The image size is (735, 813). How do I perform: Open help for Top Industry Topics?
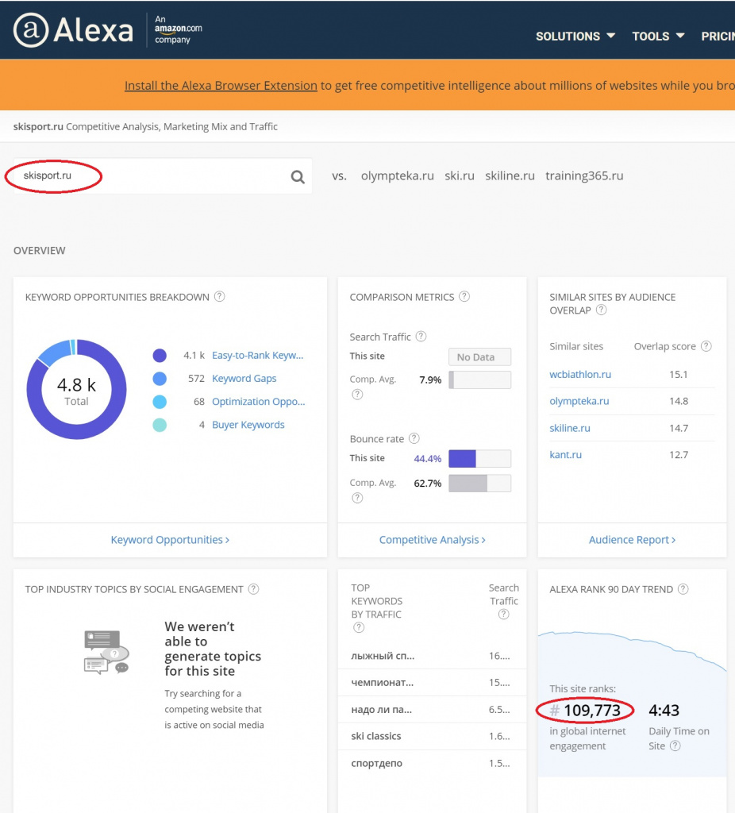tap(253, 589)
